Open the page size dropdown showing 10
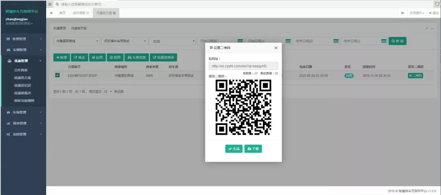441x195 pixels. 107,92
